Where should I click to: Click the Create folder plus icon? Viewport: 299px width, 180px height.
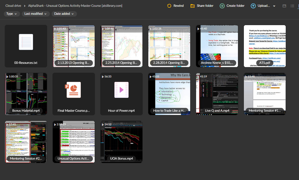coord(222,6)
